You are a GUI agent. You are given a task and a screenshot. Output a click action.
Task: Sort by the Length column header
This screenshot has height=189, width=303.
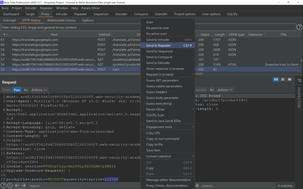220,34
